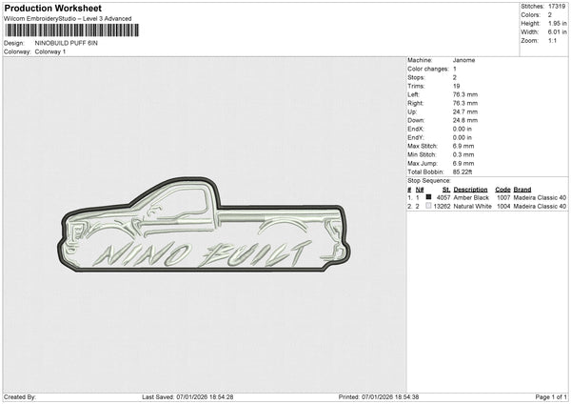Click 'Wilcom EmbroideryStudio – Level 3 Advanced' text
This screenshot has height=404, width=571.
click(x=68, y=19)
